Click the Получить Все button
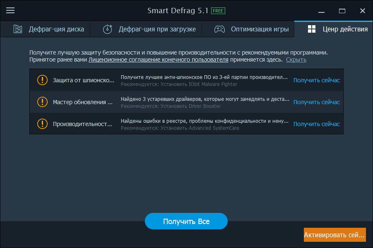The image size is (373, 248). 186,221
